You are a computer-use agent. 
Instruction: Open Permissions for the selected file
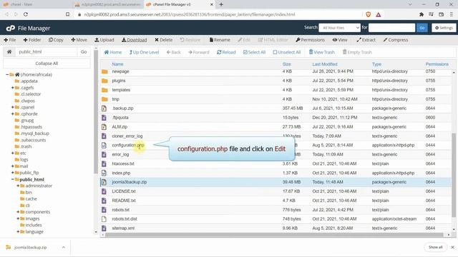[310, 40]
